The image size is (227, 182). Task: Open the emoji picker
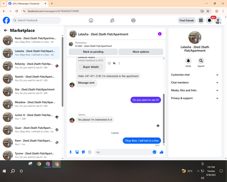(x=154, y=152)
